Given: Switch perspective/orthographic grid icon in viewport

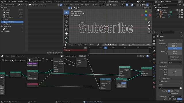Looking at the screenshot, I should pos(149,32).
